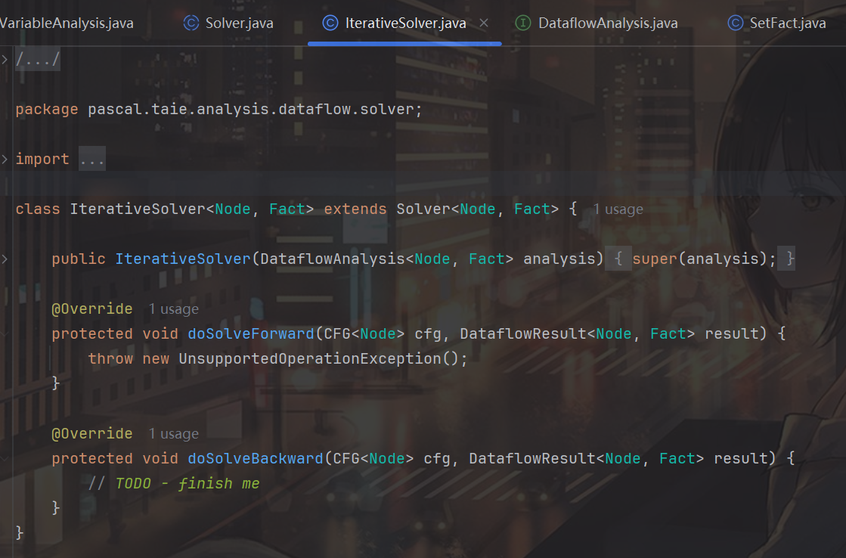
Task: Select the SetFact.java tab
Action: [787, 23]
